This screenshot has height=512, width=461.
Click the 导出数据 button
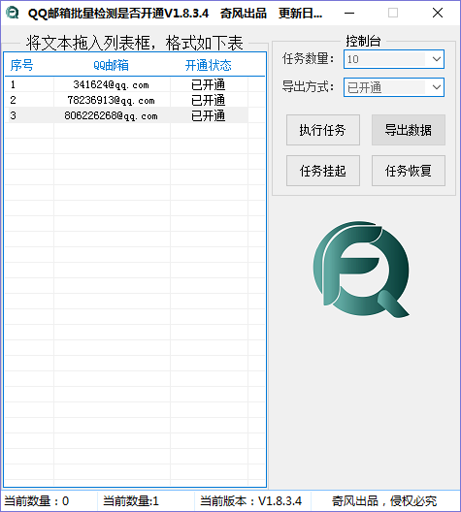pos(408,130)
